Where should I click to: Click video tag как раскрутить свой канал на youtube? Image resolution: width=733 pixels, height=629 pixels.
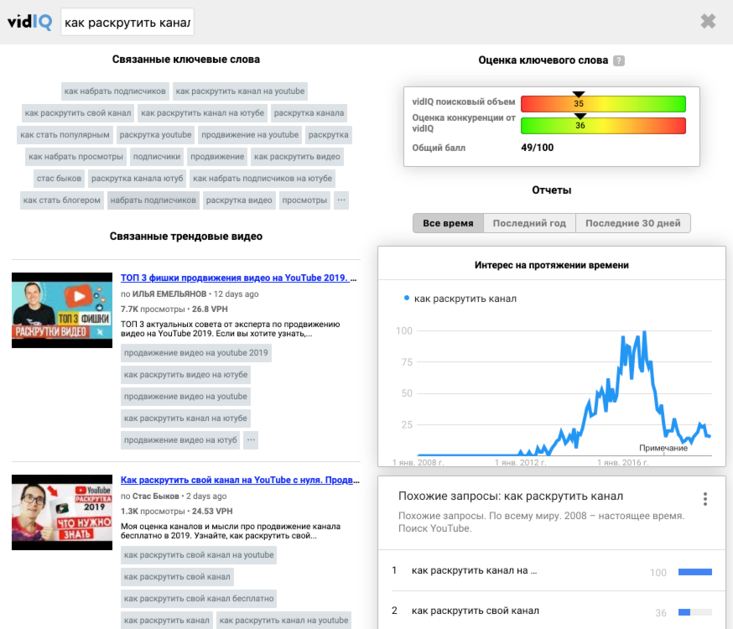point(199,554)
